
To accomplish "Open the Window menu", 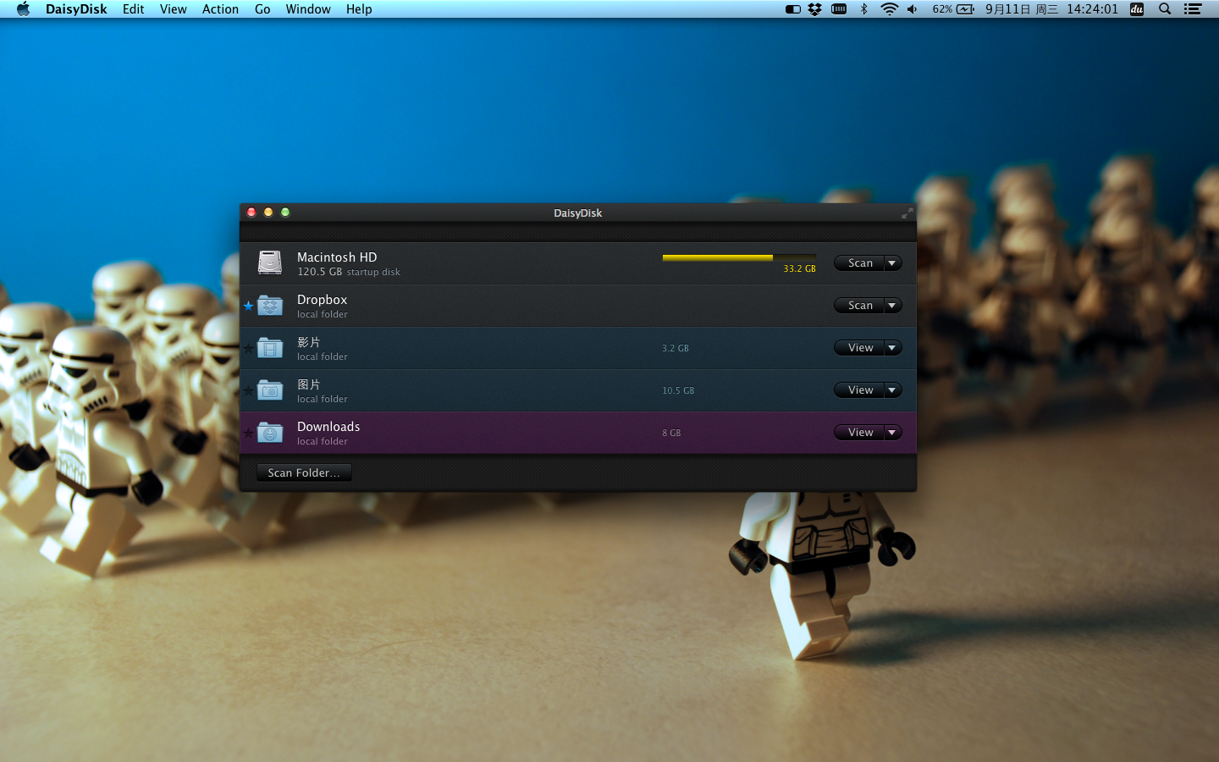I will coord(308,9).
